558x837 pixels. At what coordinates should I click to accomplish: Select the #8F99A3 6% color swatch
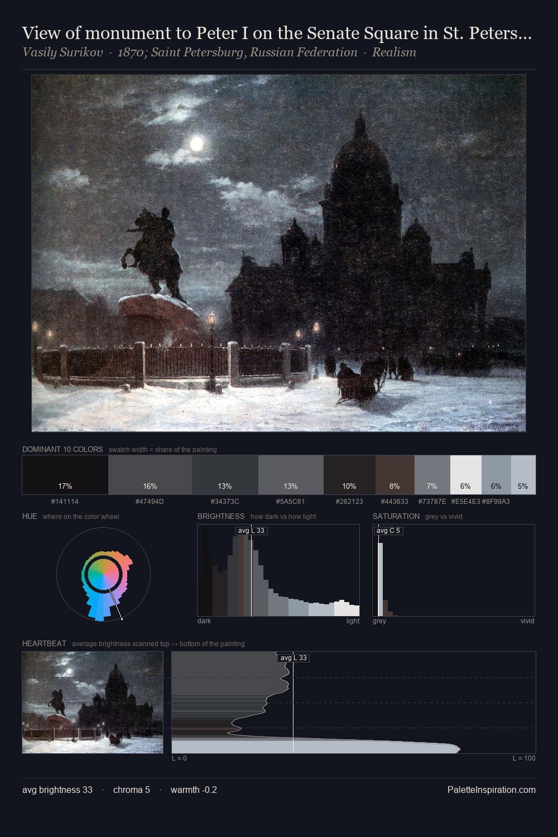[x=496, y=475]
